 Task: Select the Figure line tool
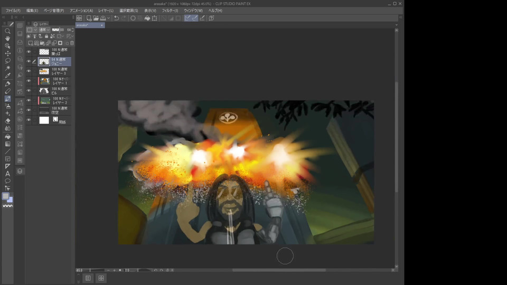point(7,151)
